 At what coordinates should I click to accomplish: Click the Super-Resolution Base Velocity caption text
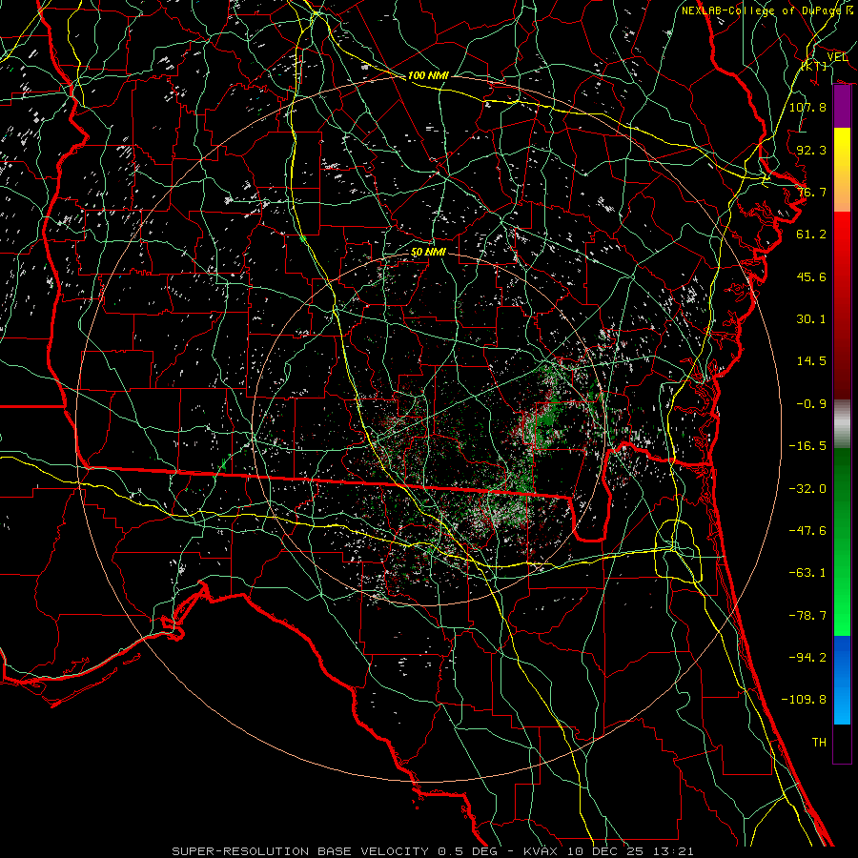(300, 851)
